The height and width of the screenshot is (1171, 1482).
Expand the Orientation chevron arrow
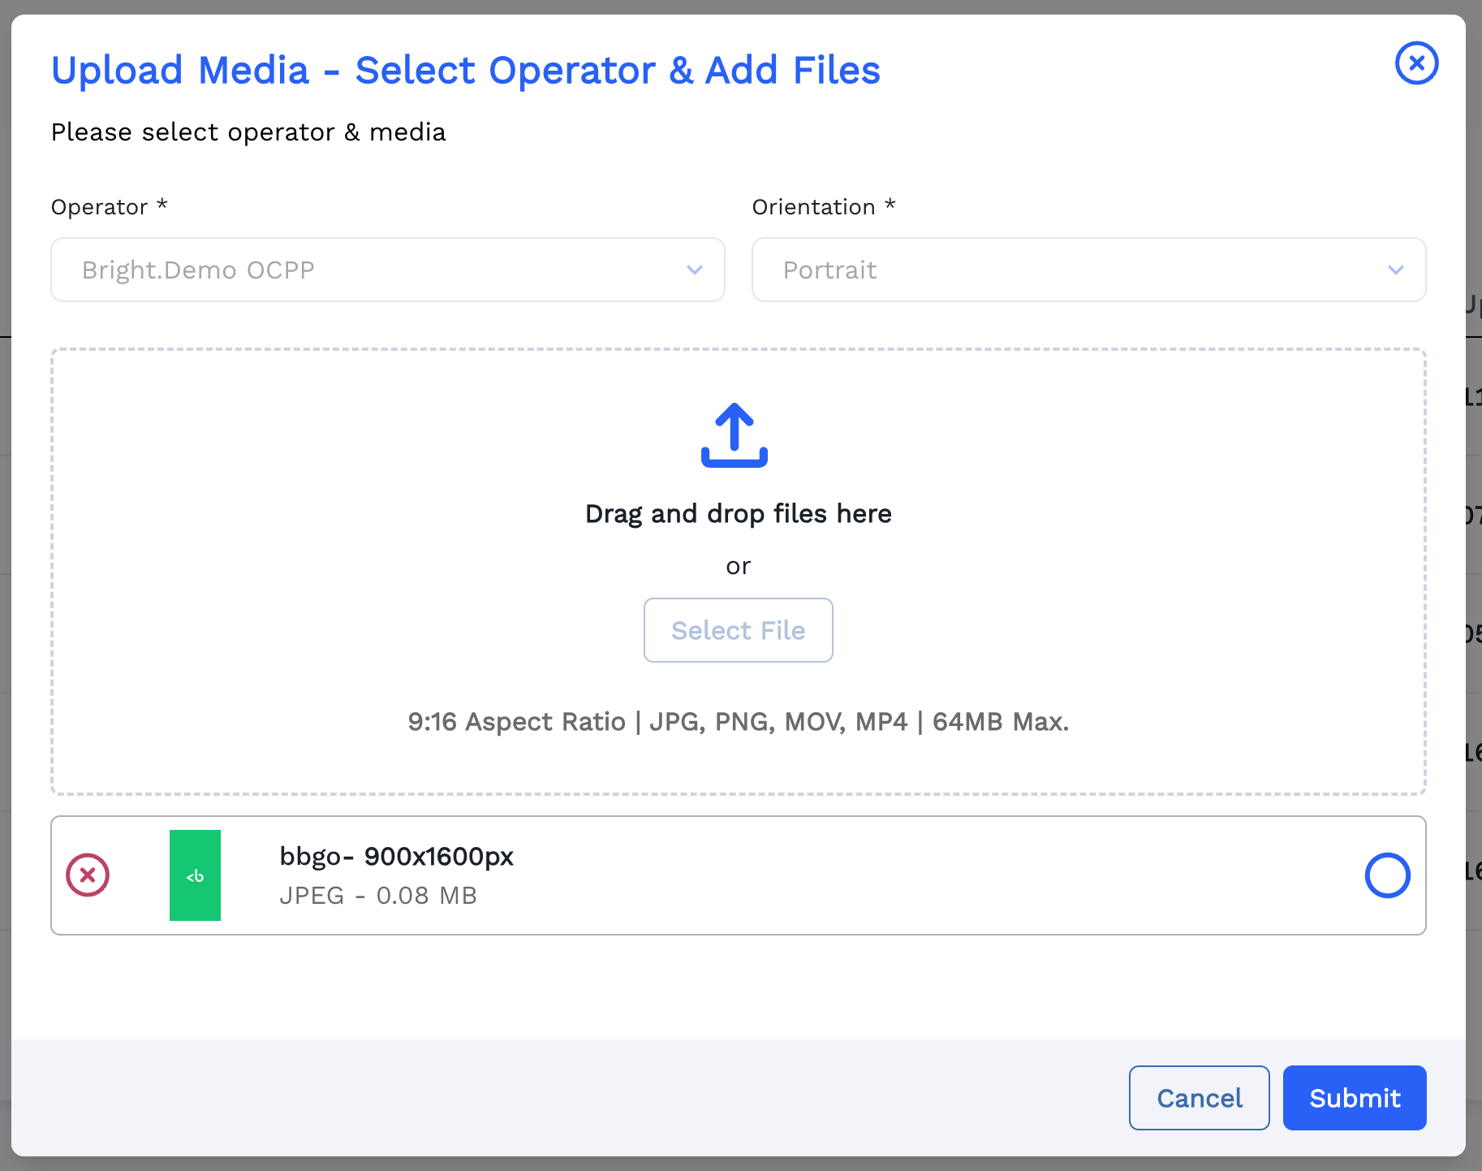[x=1395, y=270]
